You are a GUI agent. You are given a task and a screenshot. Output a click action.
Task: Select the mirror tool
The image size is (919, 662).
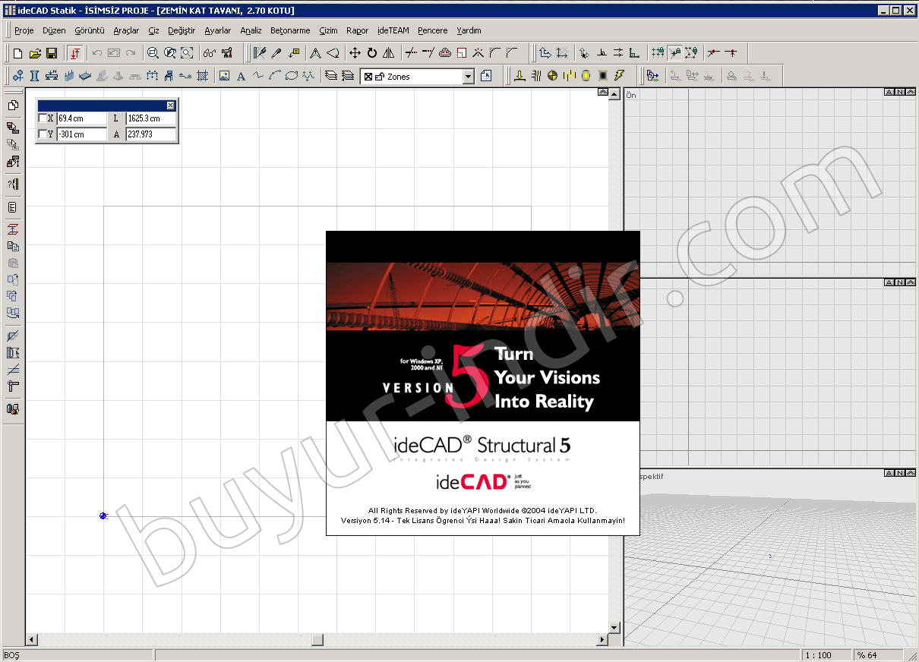click(x=389, y=53)
